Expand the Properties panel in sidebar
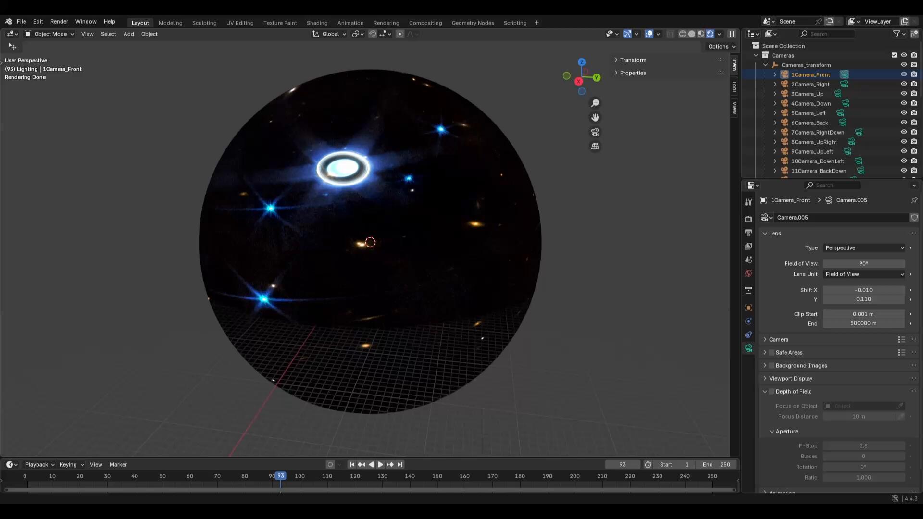 coord(633,73)
